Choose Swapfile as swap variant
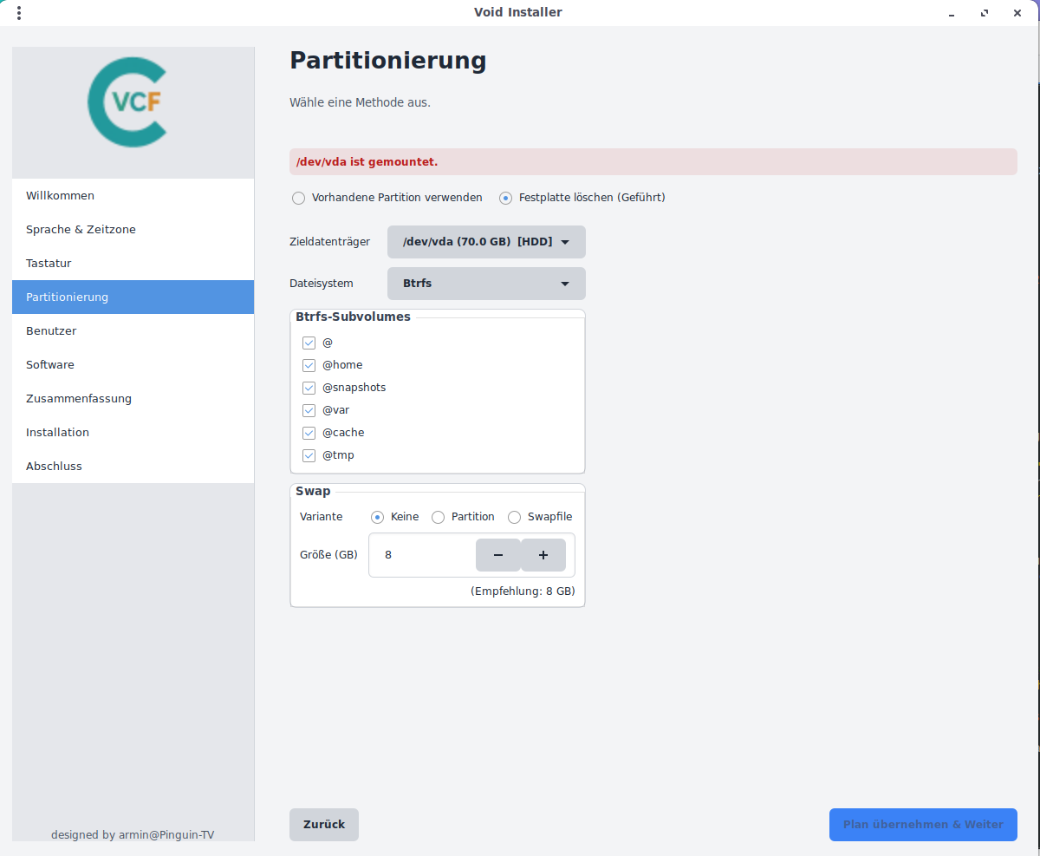The image size is (1040, 856). (x=515, y=517)
